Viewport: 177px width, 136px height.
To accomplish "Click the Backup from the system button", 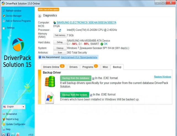I will [75, 95].
